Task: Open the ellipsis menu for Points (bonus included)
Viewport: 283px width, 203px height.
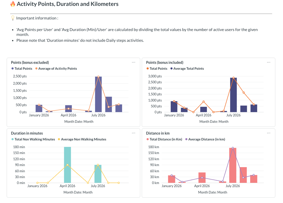Action: (x=269, y=62)
